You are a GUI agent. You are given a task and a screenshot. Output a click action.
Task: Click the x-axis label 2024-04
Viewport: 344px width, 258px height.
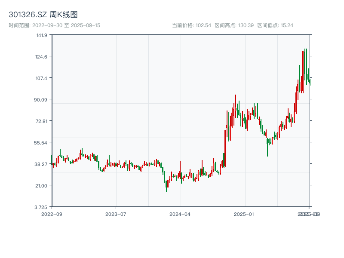pyautogui.click(x=180, y=214)
